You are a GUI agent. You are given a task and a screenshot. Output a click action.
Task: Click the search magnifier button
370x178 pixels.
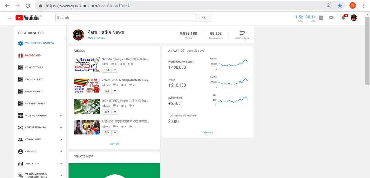pos(204,18)
